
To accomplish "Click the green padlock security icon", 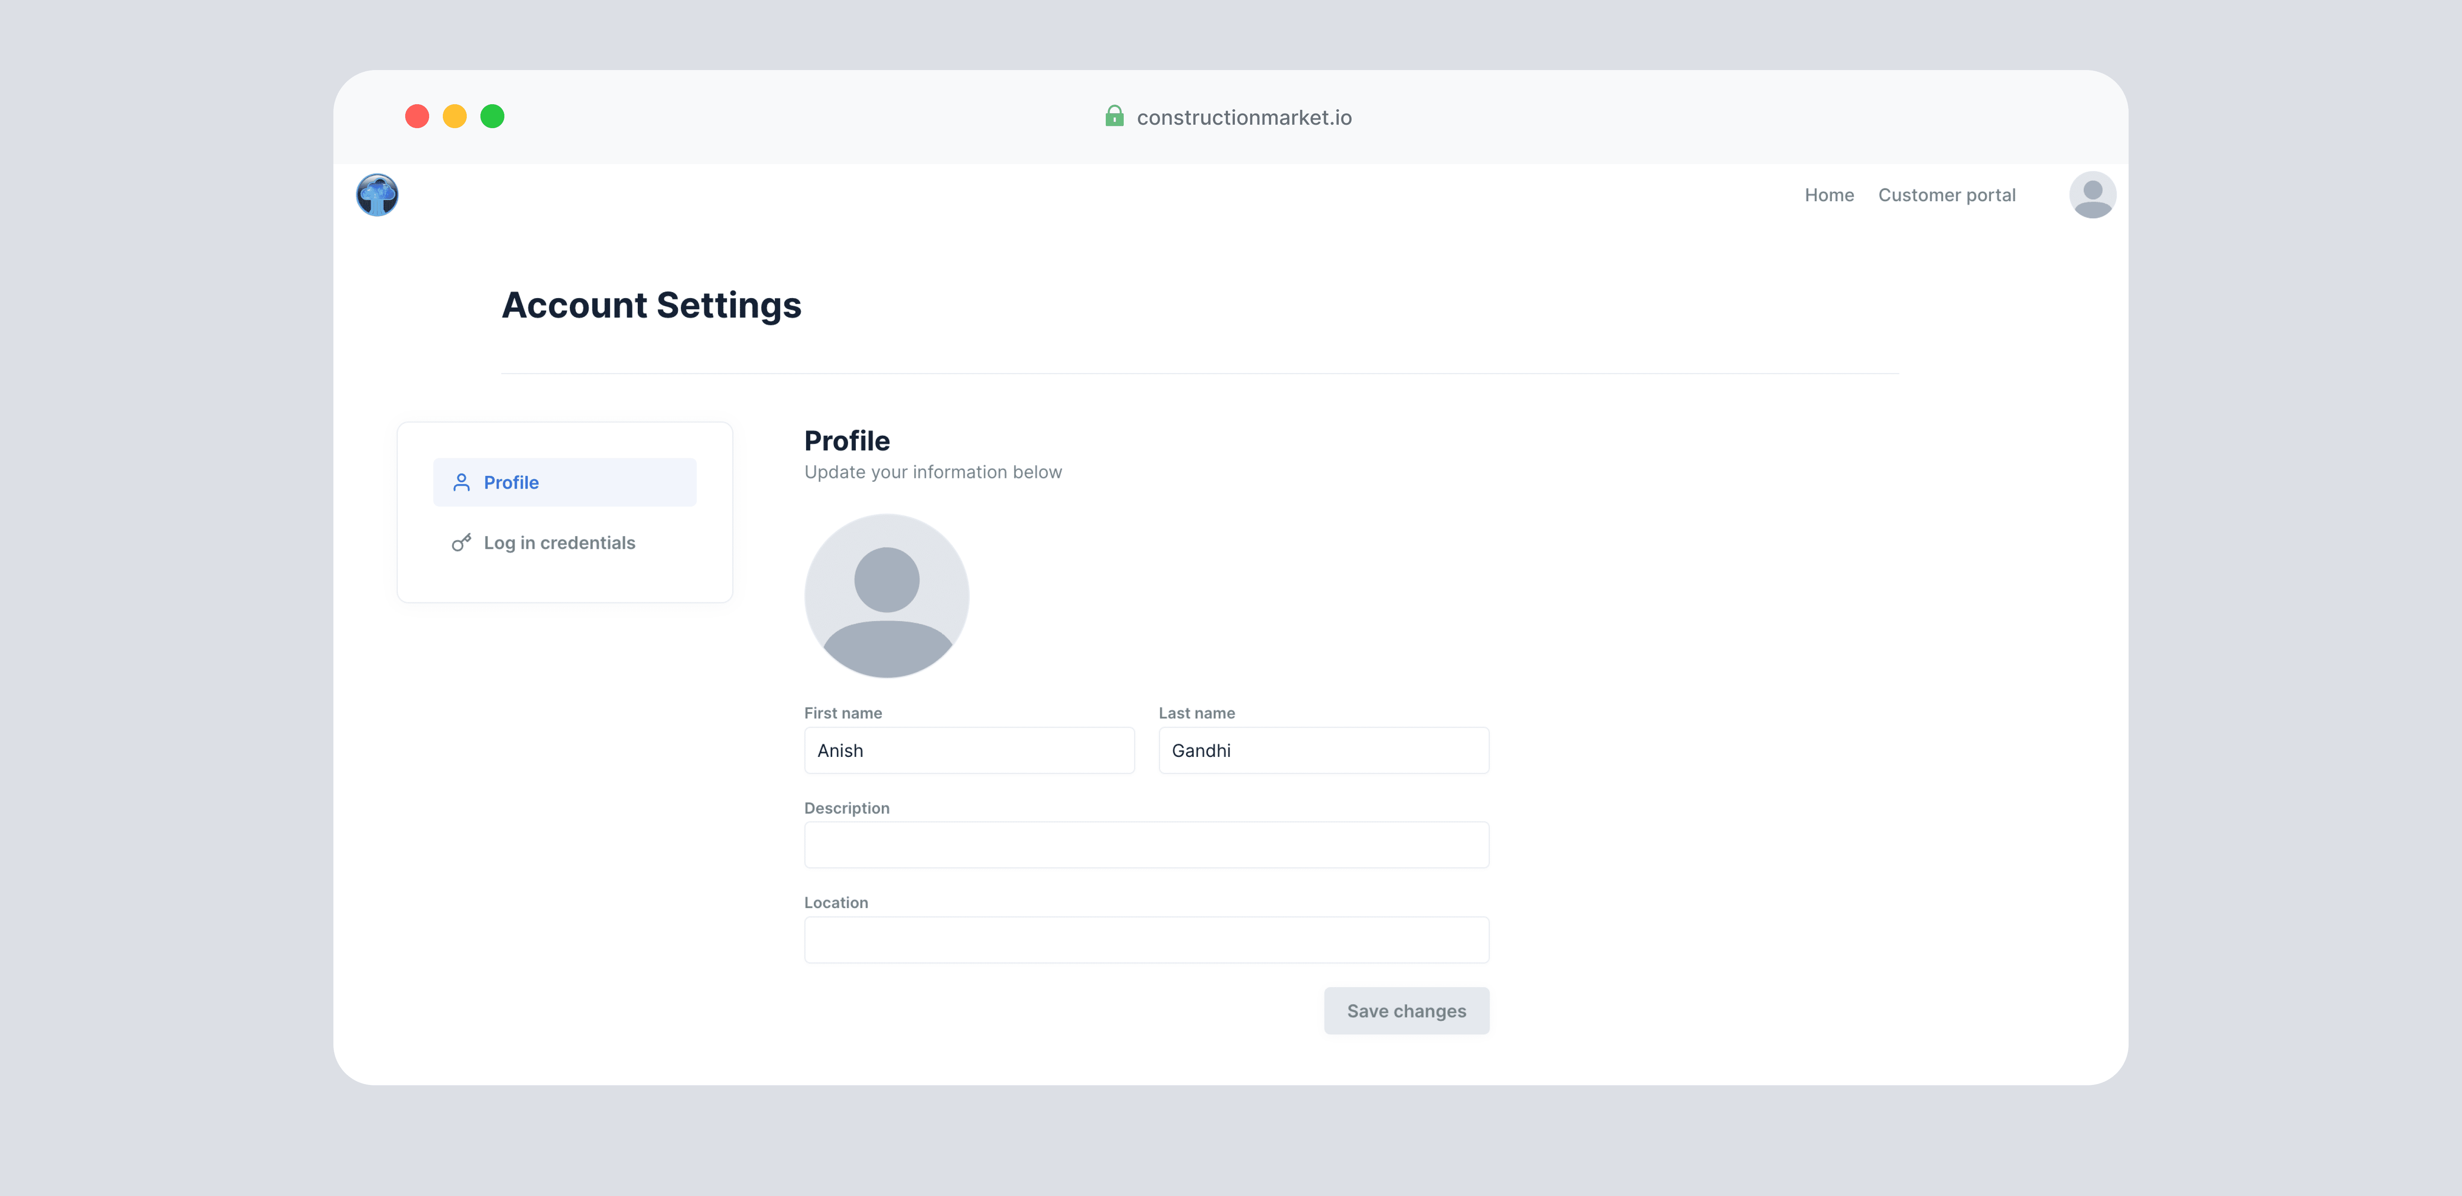I will pyautogui.click(x=1114, y=117).
